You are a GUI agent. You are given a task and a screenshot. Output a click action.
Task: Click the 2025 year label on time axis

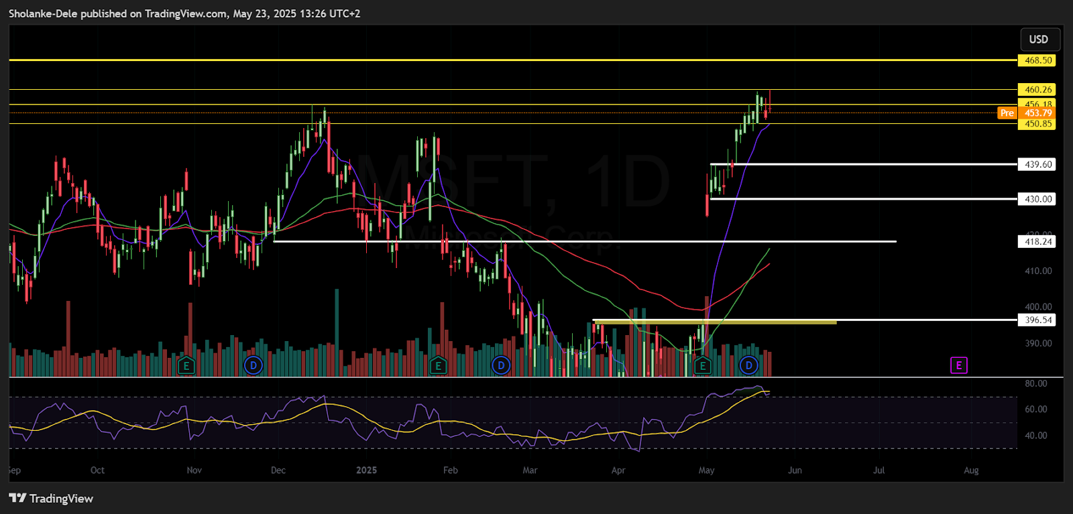pyautogui.click(x=367, y=470)
